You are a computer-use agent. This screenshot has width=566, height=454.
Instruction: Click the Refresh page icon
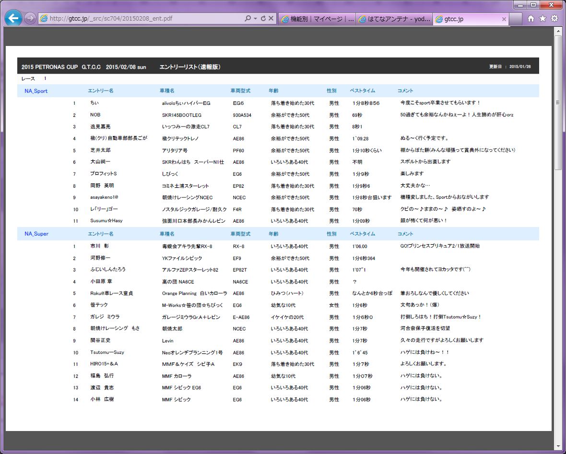click(263, 18)
